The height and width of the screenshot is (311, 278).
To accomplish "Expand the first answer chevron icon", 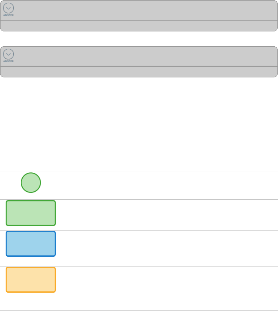I will point(9,8).
